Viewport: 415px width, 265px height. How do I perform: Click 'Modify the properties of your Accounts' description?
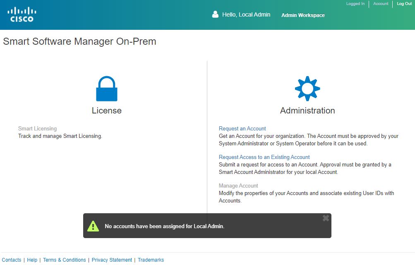(306, 197)
